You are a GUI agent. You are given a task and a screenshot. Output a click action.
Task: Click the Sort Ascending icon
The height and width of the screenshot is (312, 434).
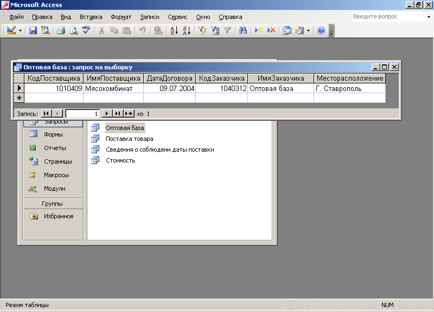pyautogui.click(x=174, y=30)
